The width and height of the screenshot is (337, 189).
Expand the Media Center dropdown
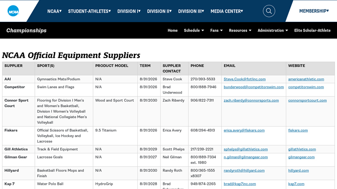(227, 11)
